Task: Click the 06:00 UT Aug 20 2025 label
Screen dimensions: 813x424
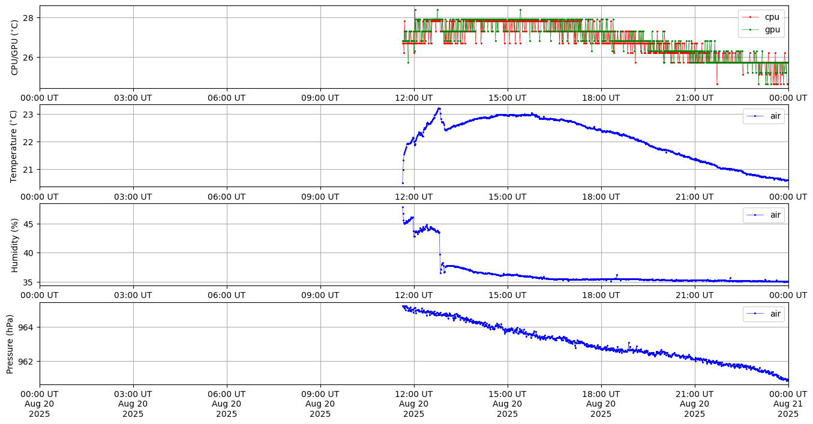Action: pos(227,404)
